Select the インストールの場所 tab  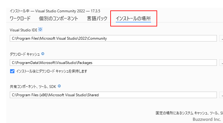coord(133,18)
